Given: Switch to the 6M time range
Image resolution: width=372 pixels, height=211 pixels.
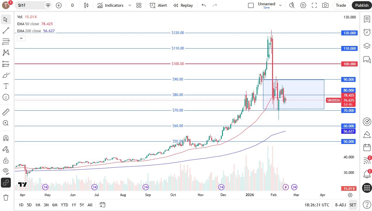Looking at the screenshot, I should click(55, 205).
